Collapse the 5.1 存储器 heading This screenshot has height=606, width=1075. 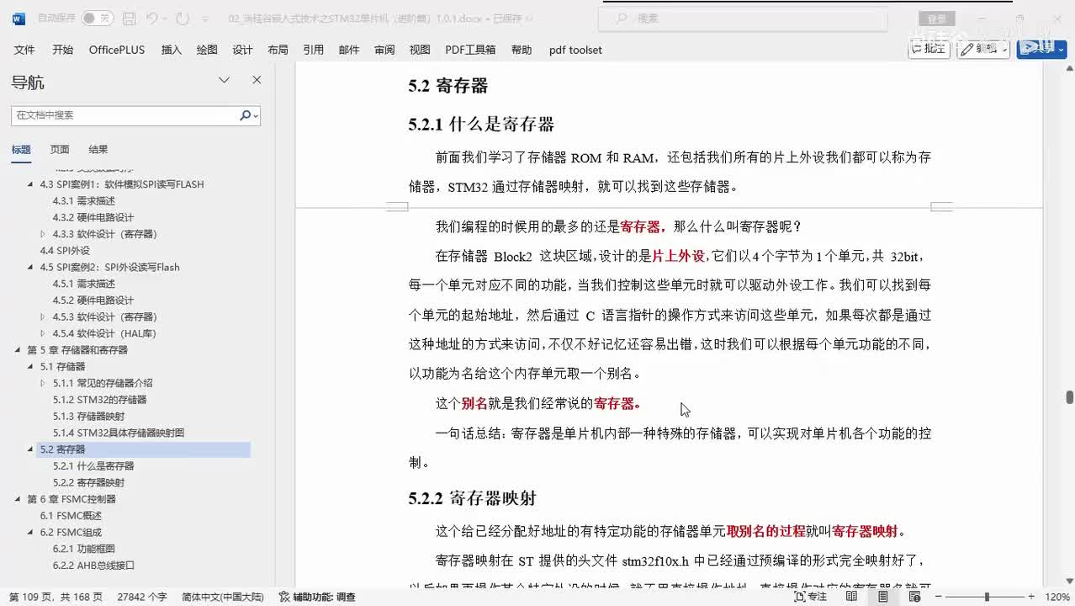coord(31,366)
